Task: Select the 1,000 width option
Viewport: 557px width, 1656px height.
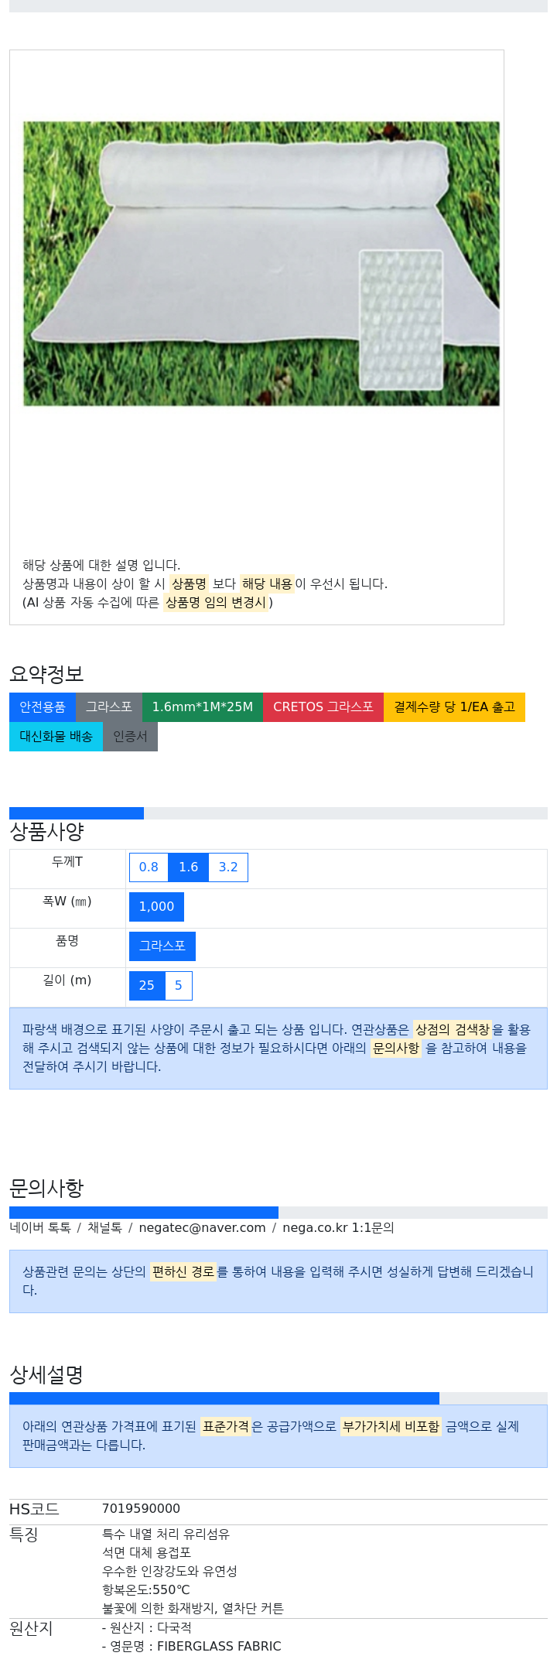Action: pos(156,907)
